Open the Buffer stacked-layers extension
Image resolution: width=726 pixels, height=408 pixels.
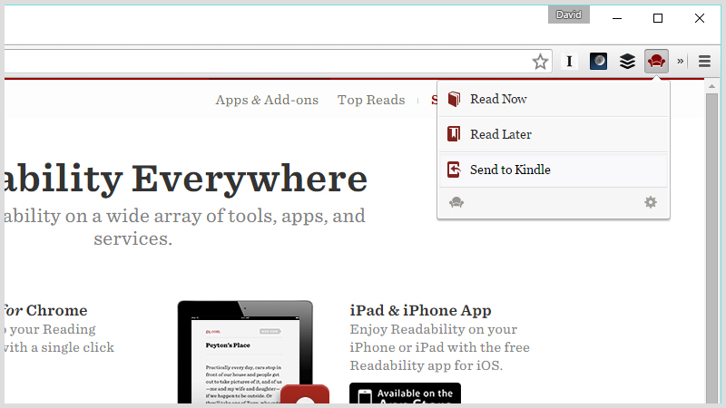point(627,61)
